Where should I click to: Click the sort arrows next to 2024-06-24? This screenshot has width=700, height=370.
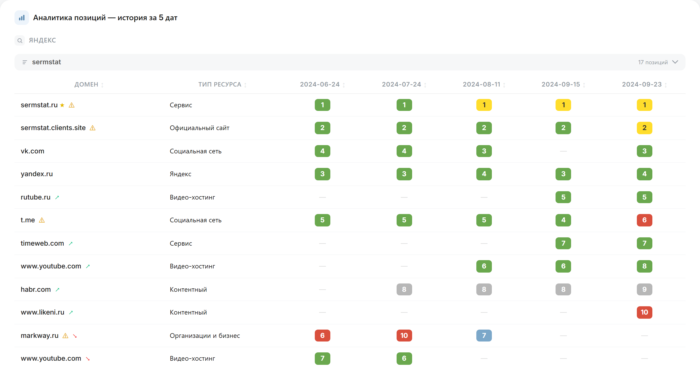(344, 85)
